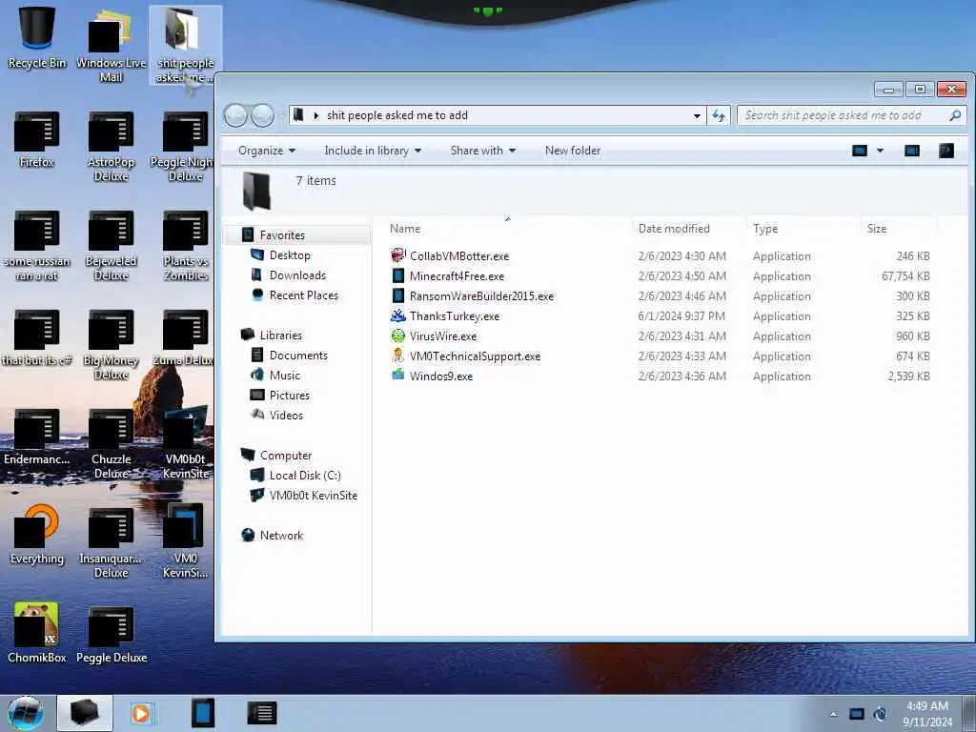Open Downloads in navigation pane

pos(297,275)
